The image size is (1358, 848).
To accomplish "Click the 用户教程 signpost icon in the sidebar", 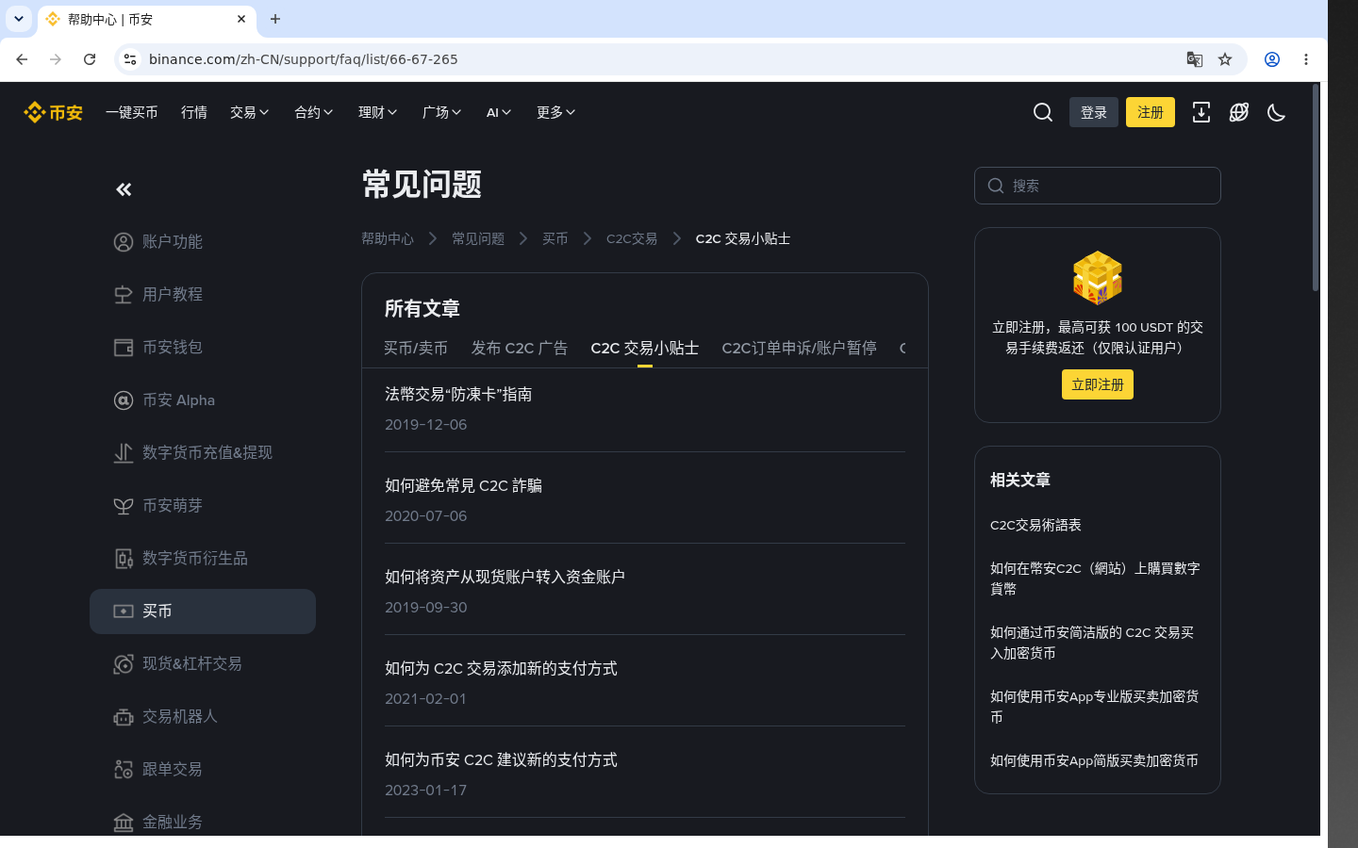I will 124,295.
